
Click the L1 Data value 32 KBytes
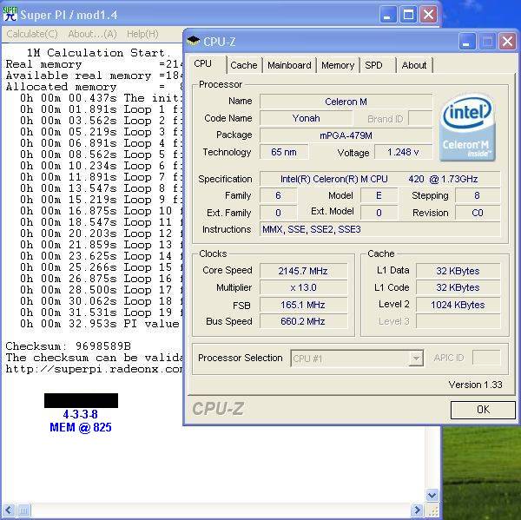coord(458,271)
